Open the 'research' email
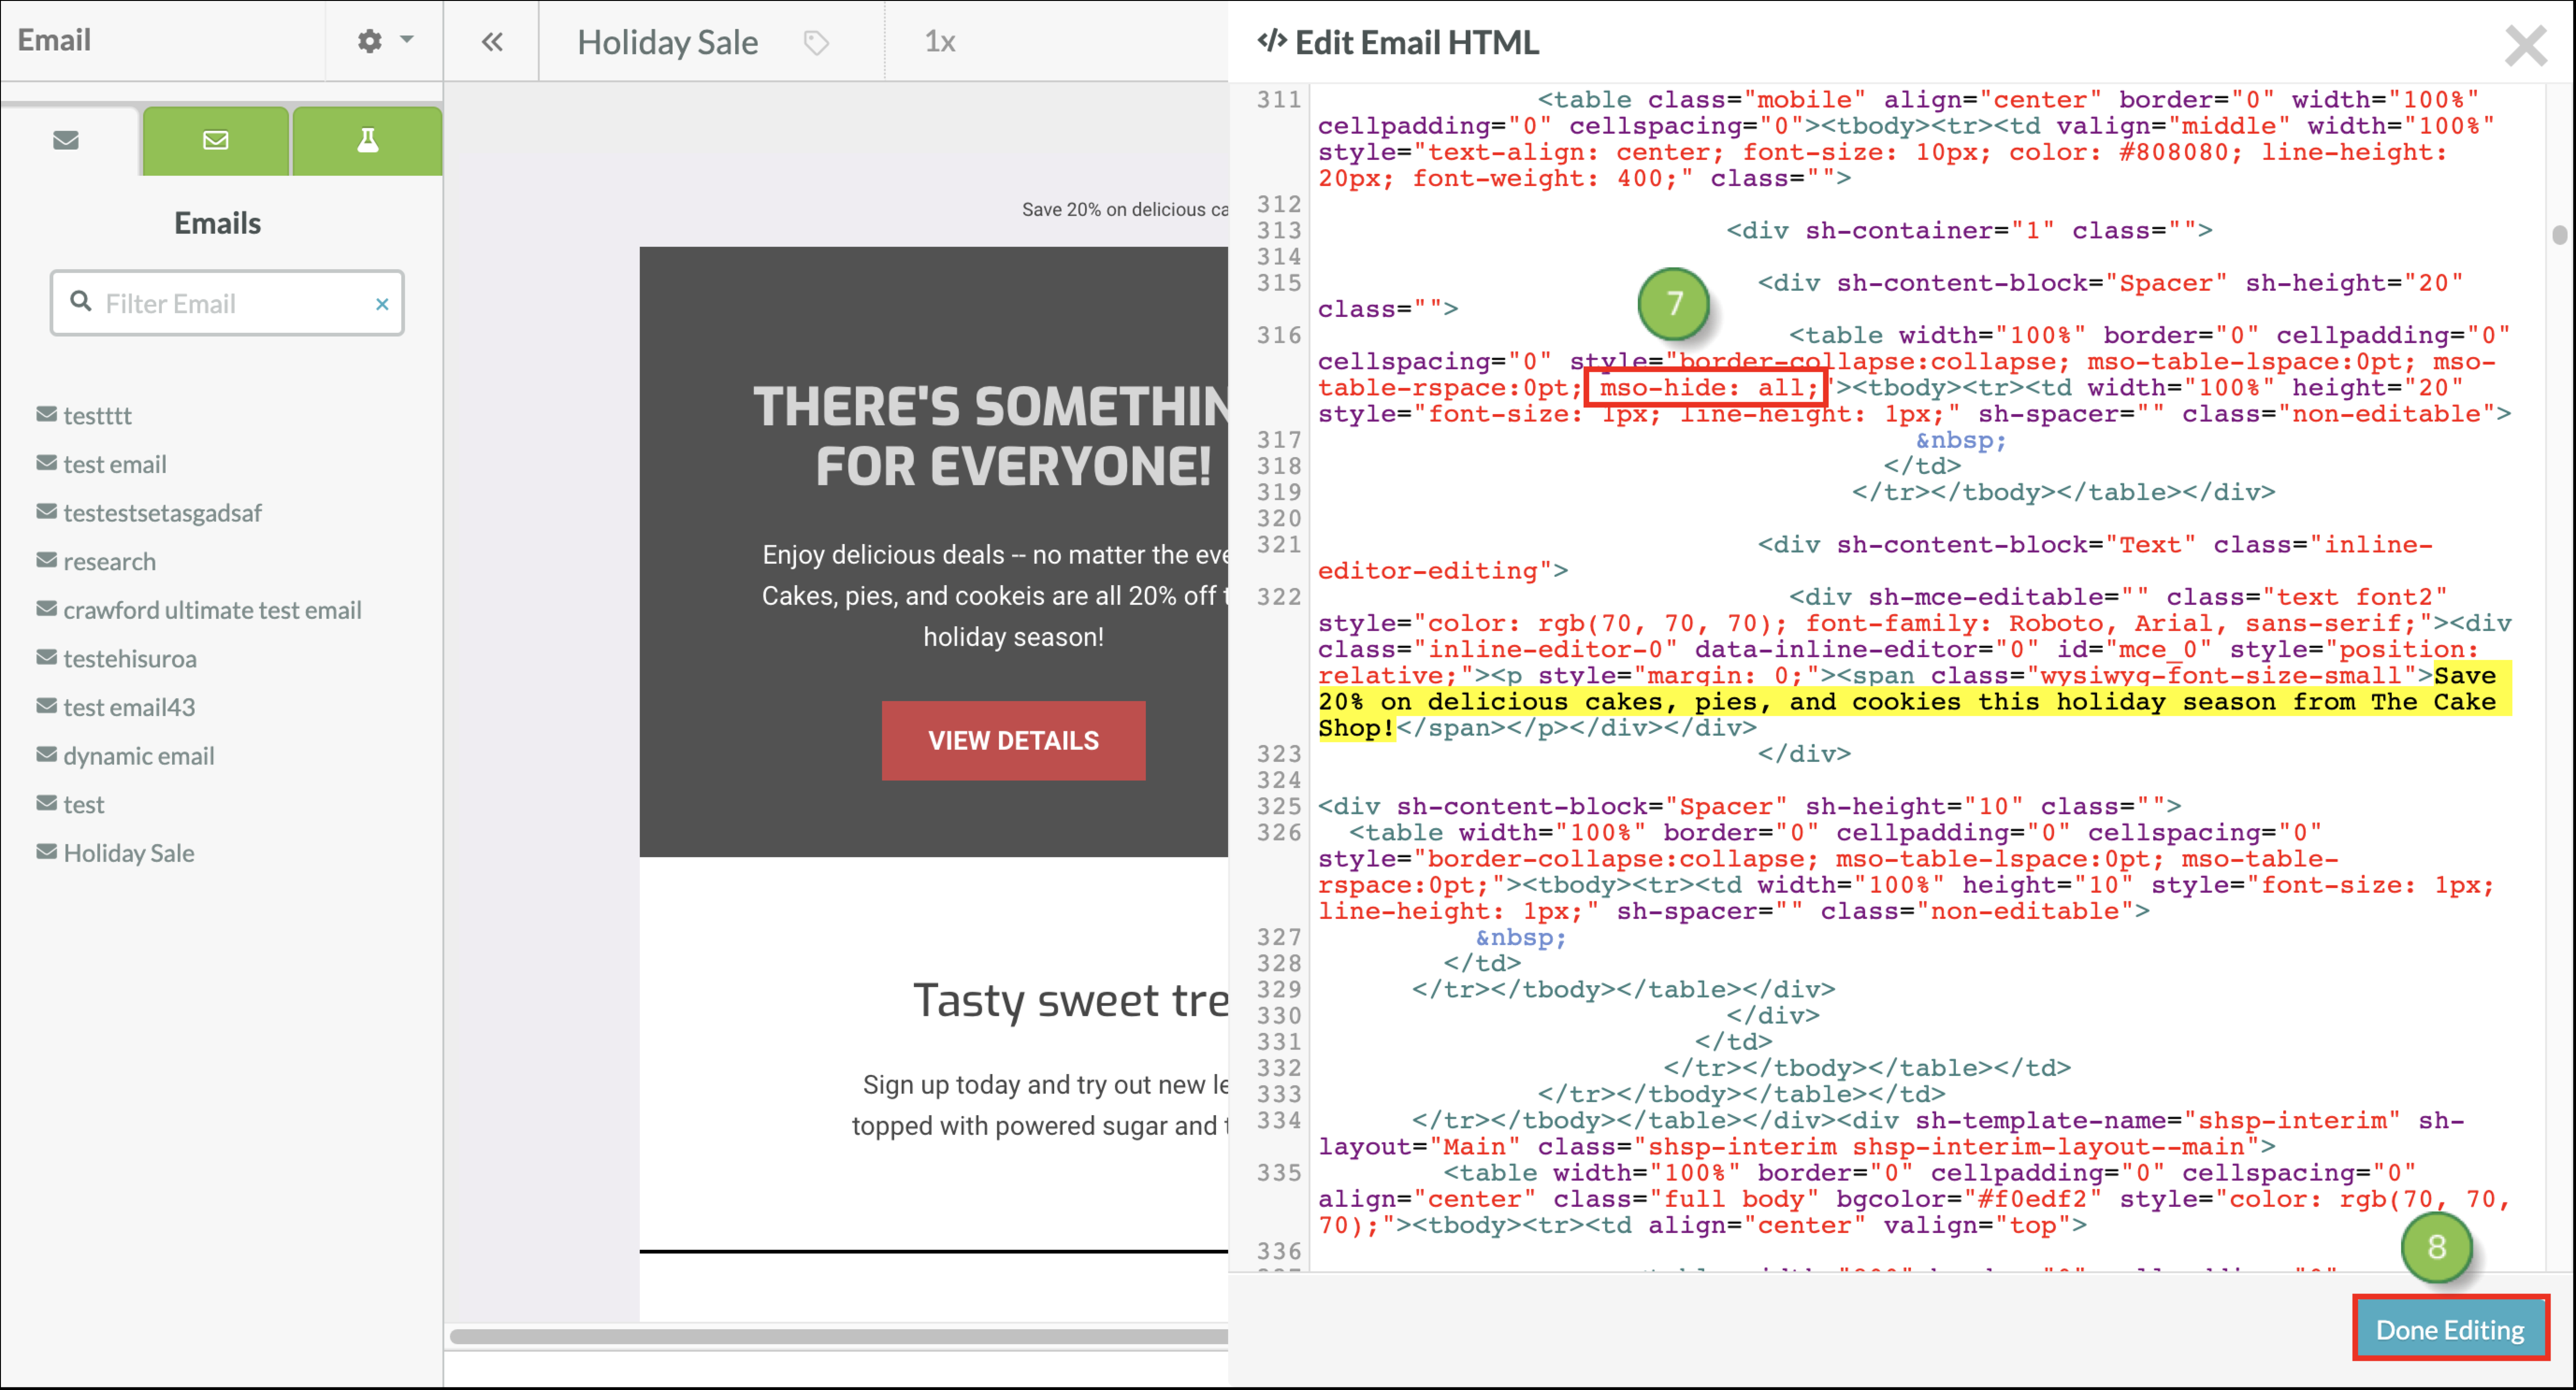The image size is (2576, 1390). coord(109,562)
